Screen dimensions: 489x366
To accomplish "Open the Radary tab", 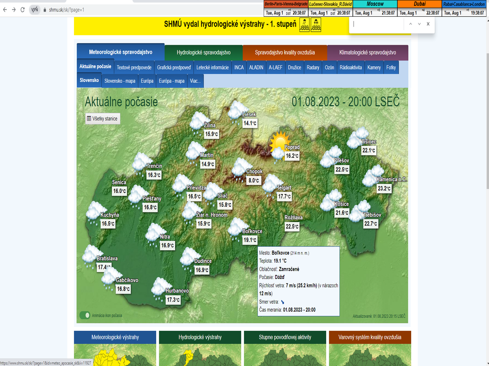I will click(313, 67).
